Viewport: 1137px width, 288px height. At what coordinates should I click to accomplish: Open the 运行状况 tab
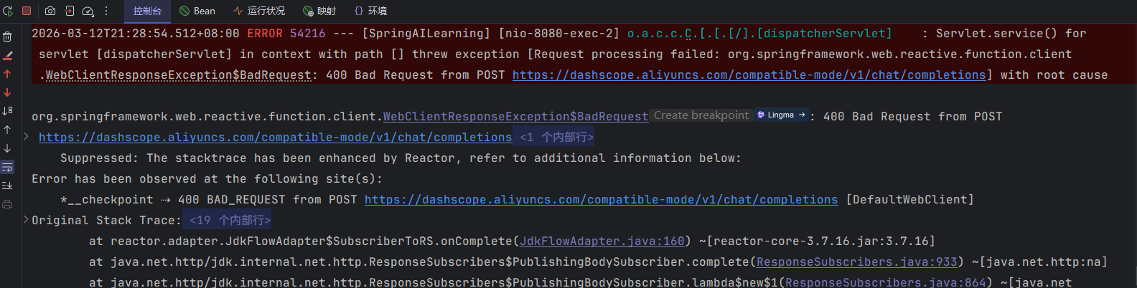point(259,11)
